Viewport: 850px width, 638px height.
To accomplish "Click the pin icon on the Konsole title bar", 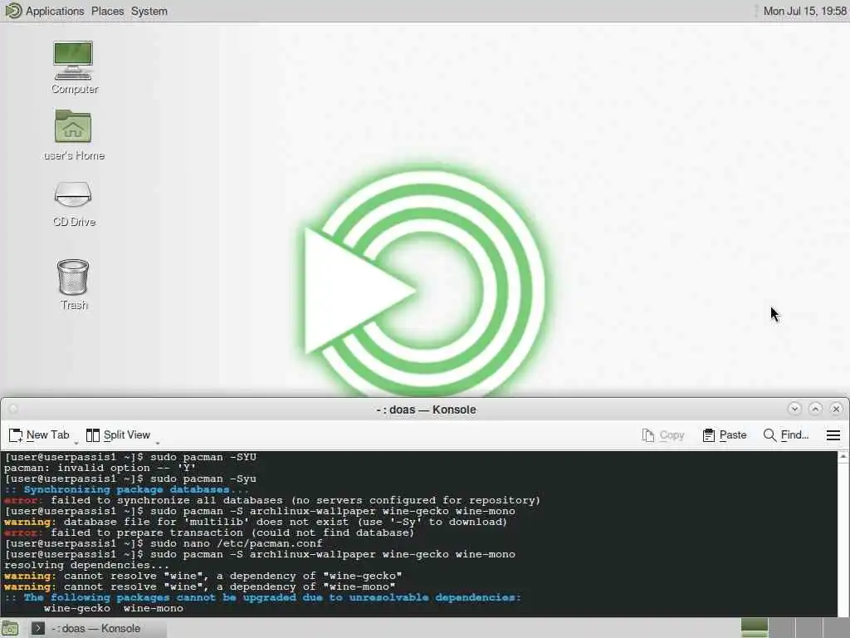I will click(x=14, y=409).
